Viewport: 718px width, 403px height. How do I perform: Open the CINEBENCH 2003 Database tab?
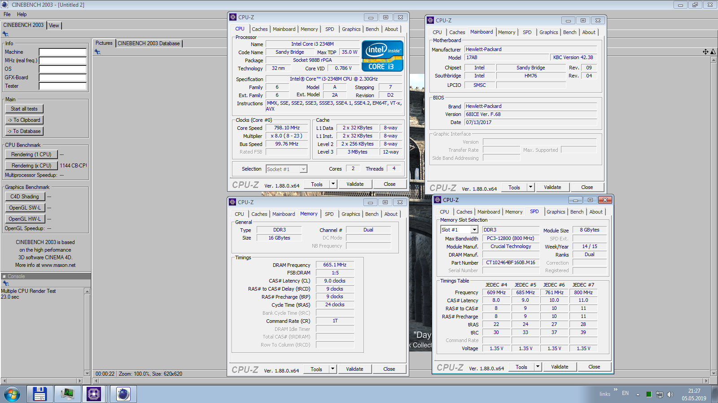click(149, 43)
